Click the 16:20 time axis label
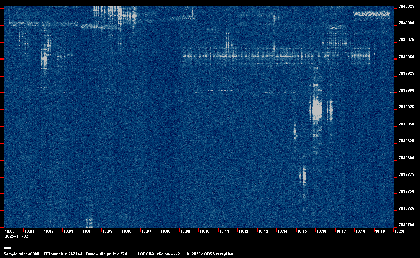The height and width of the screenshot is (258, 420). pyautogui.click(x=399, y=231)
